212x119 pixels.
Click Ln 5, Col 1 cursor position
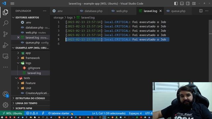(109, 113)
